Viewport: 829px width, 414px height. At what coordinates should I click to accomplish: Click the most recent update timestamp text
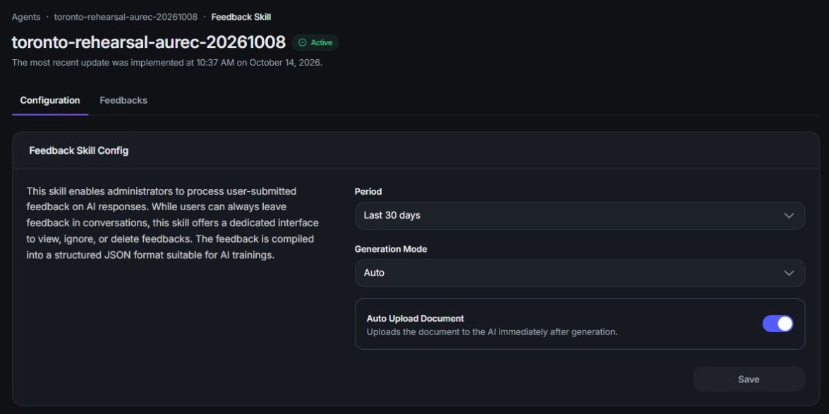167,62
